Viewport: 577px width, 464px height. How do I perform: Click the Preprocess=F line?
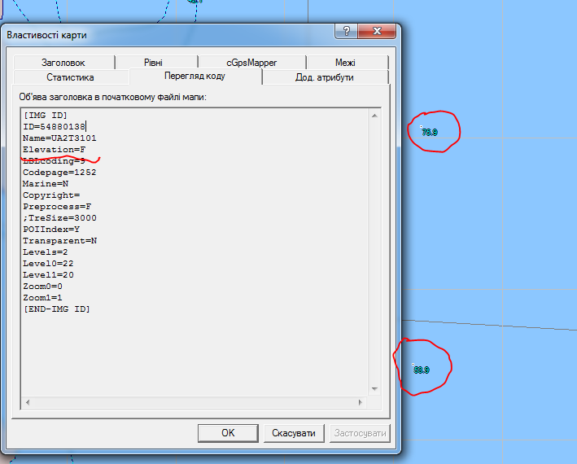[57, 207]
